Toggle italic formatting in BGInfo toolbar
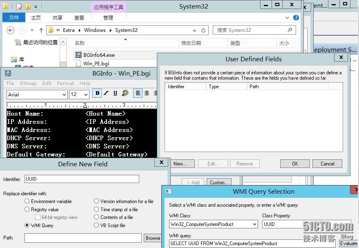This screenshot has width=359, height=248. tap(106, 93)
